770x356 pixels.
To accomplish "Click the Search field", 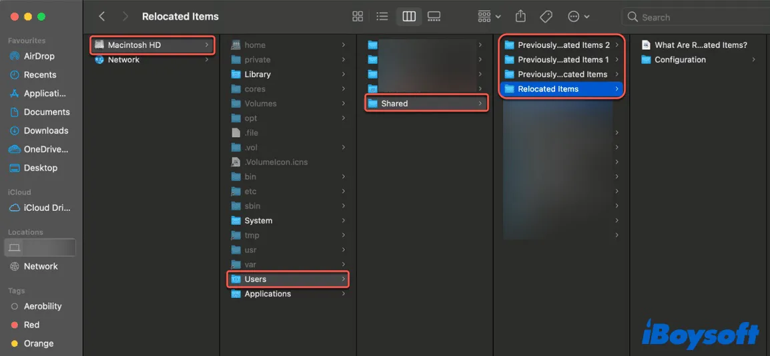I will click(694, 17).
